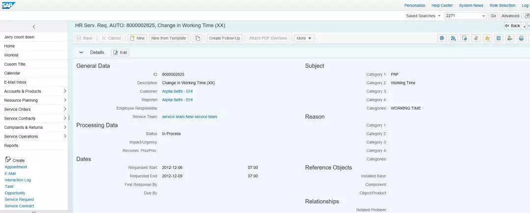
Task: Expand Service Operations submenu arrow
Action: pyautogui.click(x=65, y=136)
